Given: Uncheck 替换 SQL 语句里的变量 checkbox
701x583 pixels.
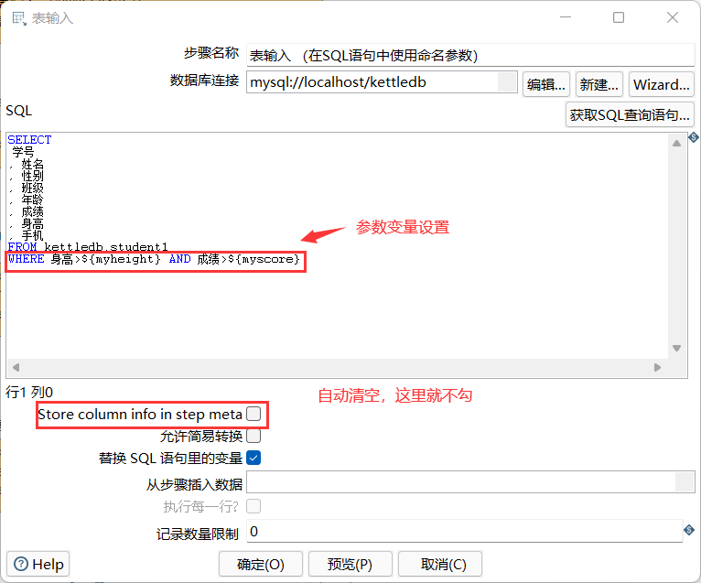Looking at the screenshot, I should (253, 458).
